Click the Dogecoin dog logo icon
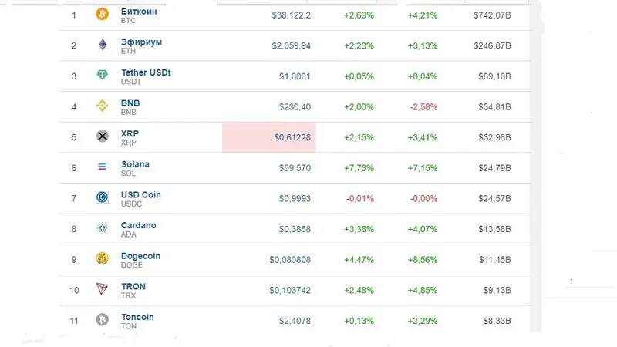This screenshot has width=617, height=347. pos(102,259)
